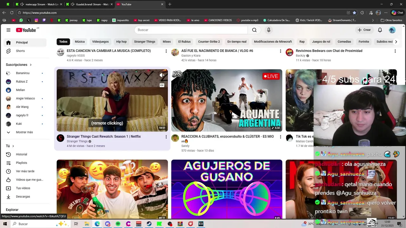Open the notifications bell

(380, 30)
